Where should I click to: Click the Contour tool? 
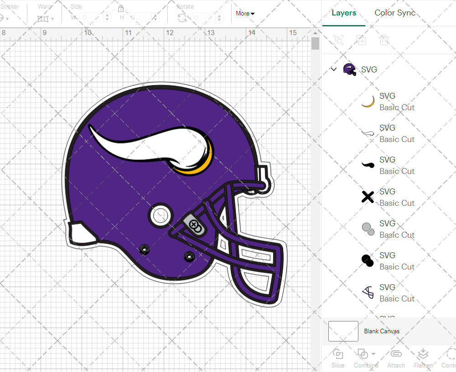click(x=449, y=358)
